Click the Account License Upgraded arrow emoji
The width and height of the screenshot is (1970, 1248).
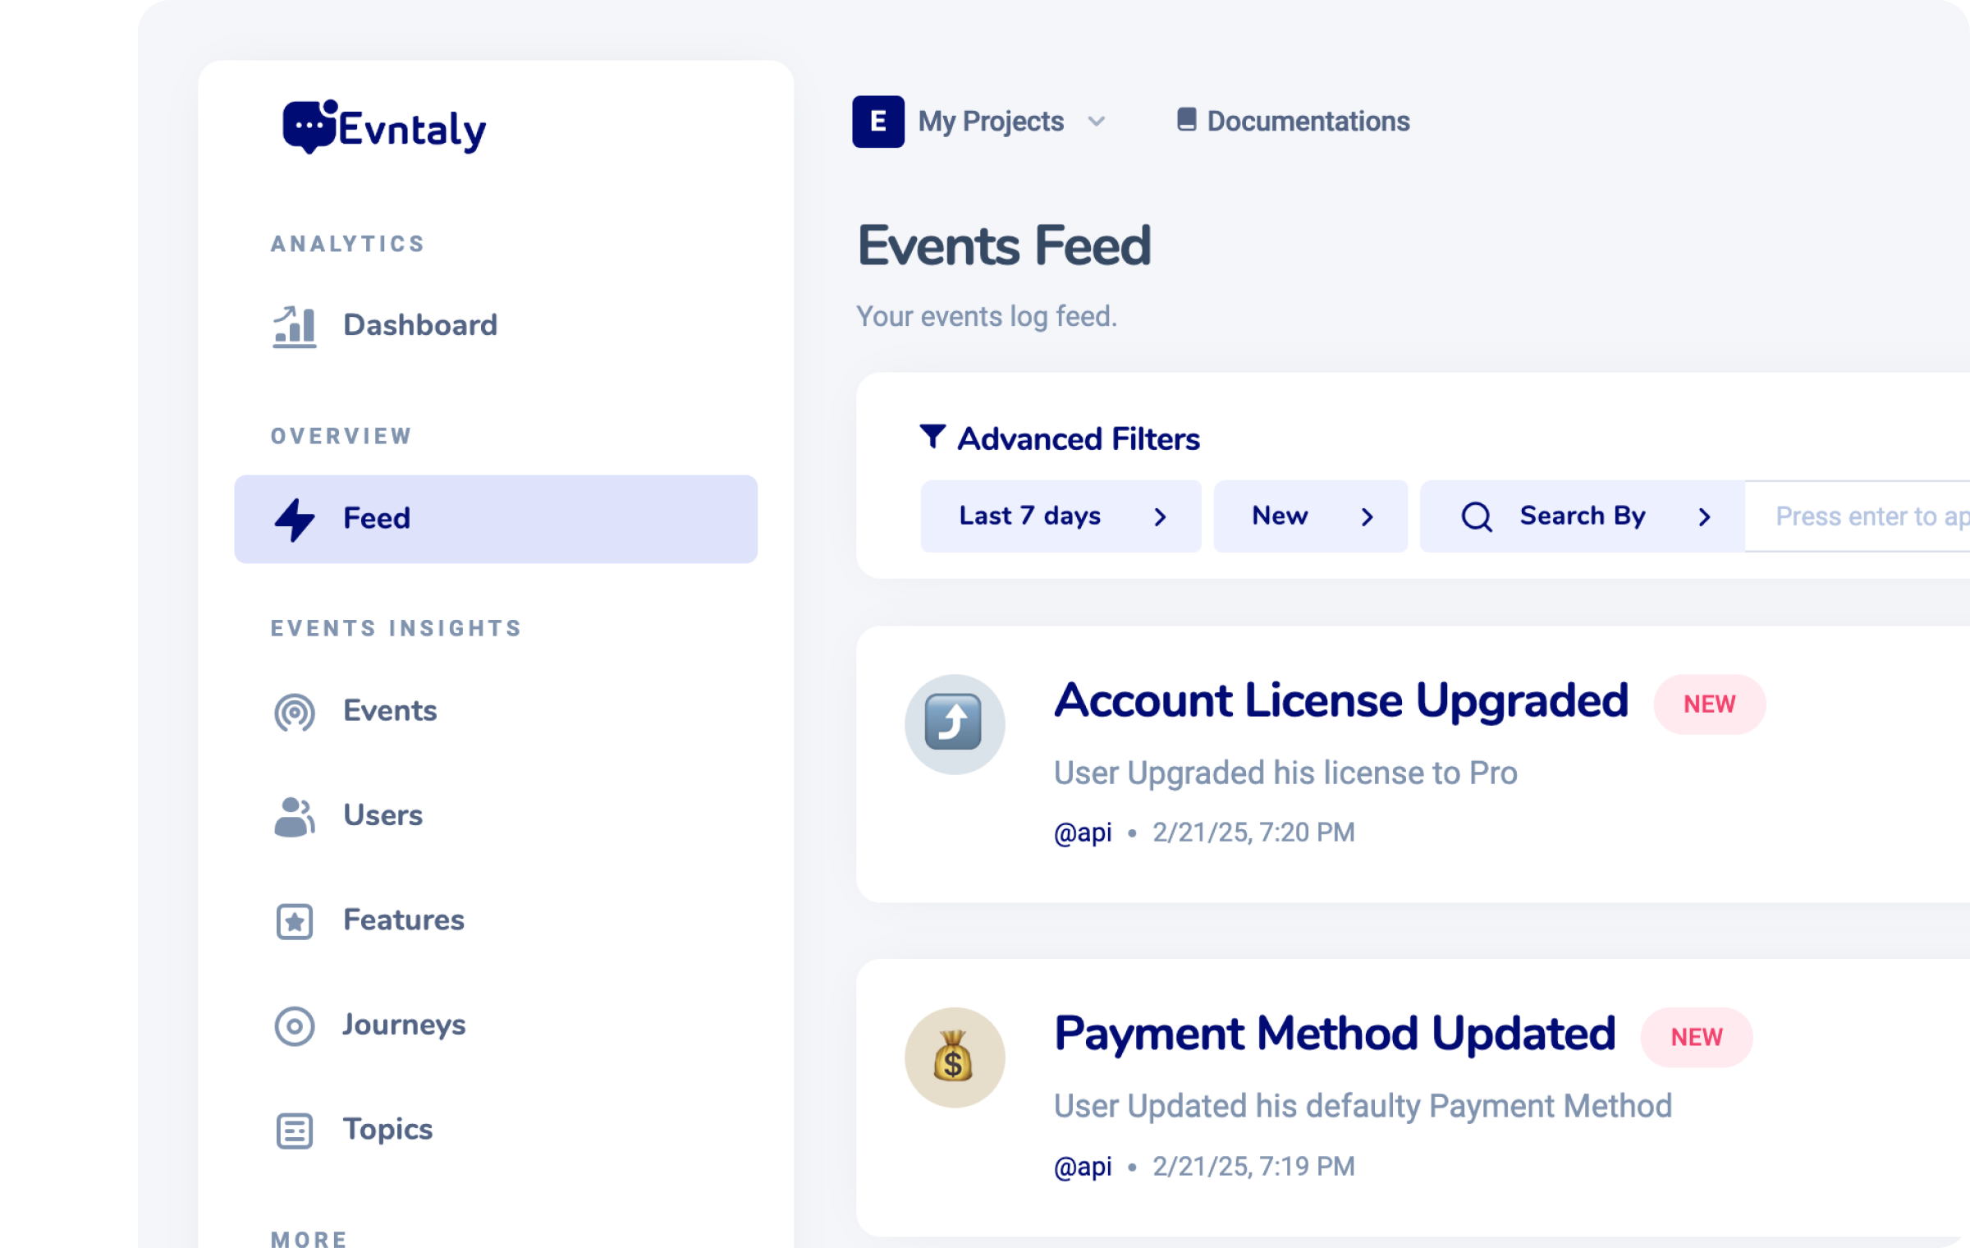click(955, 723)
